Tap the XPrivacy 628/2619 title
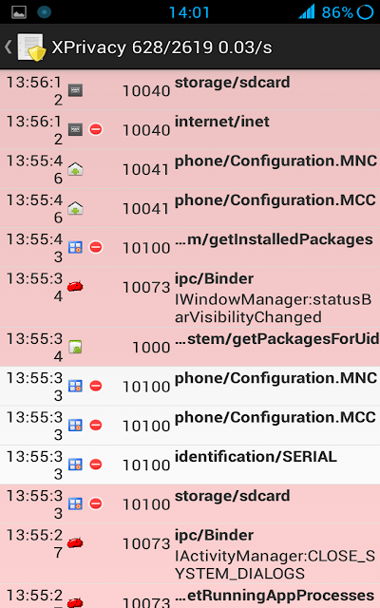This screenshot has height=608, width=380. coord(161,47)
